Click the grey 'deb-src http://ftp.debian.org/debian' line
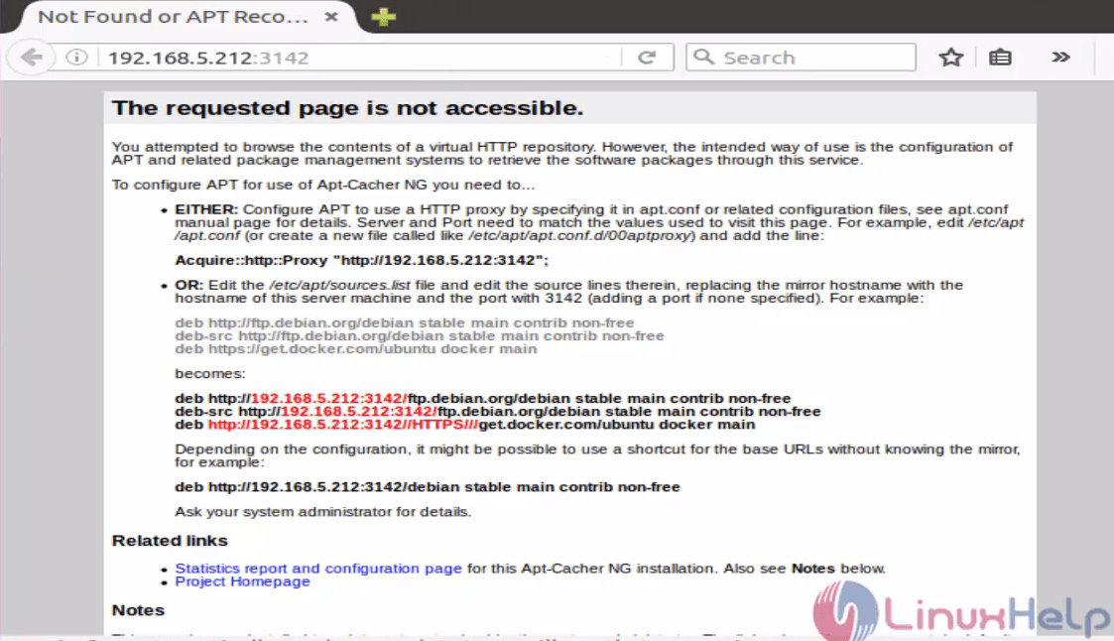This screenshot has height=641, width=1114. (420, 335)
